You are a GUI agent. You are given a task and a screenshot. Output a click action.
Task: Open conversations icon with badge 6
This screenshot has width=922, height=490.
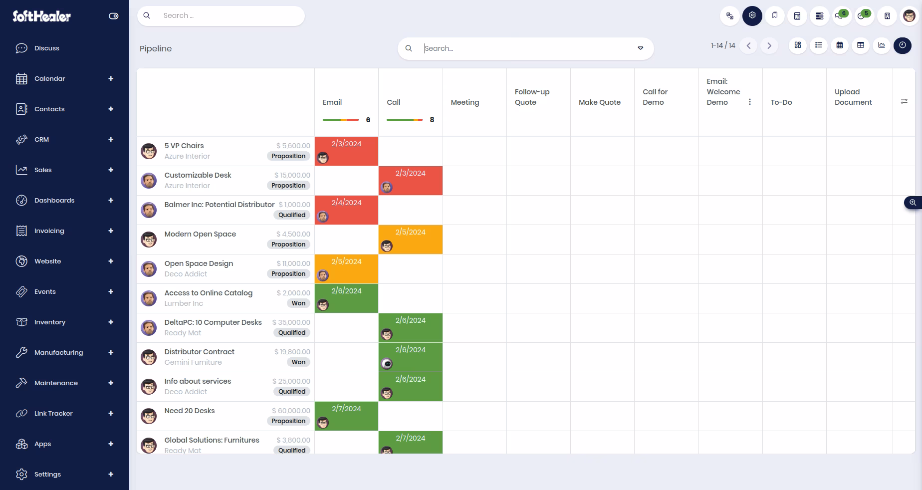click(841, 16)
